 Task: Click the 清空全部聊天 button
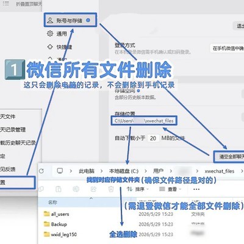[229, 156]
